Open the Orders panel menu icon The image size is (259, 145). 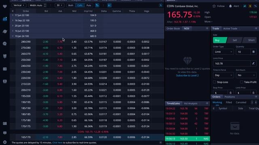tap(256, 97)
